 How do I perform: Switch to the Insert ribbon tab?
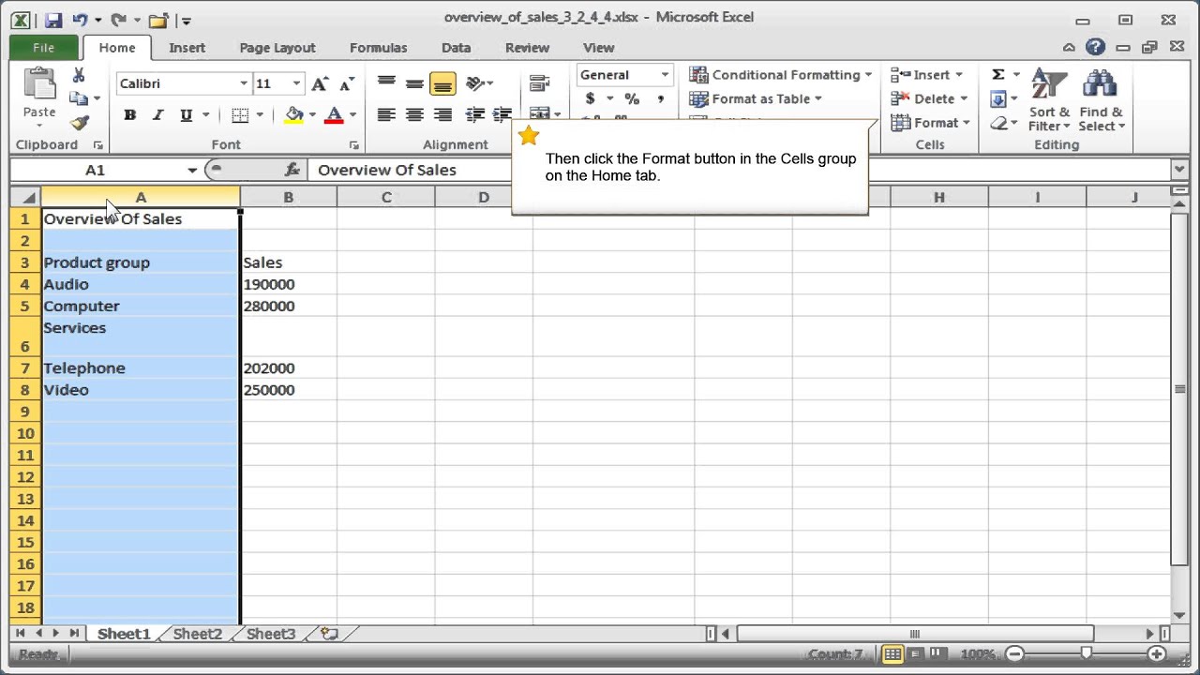pos(187,48)
